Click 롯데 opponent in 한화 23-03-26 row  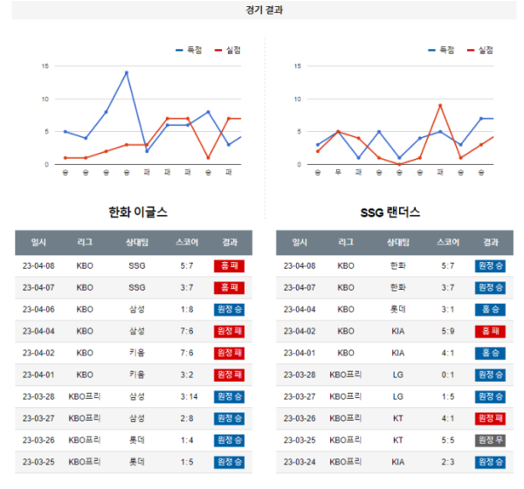click(x=137, y=440)
